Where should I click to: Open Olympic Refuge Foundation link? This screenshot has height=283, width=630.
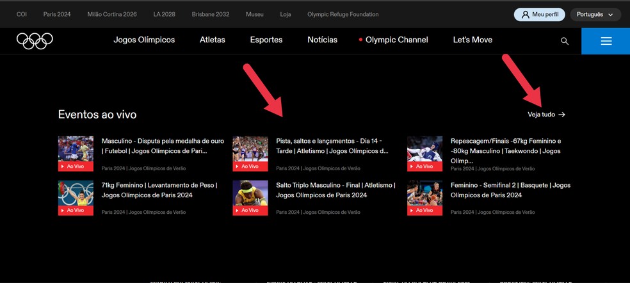click(x=343, y=15)
